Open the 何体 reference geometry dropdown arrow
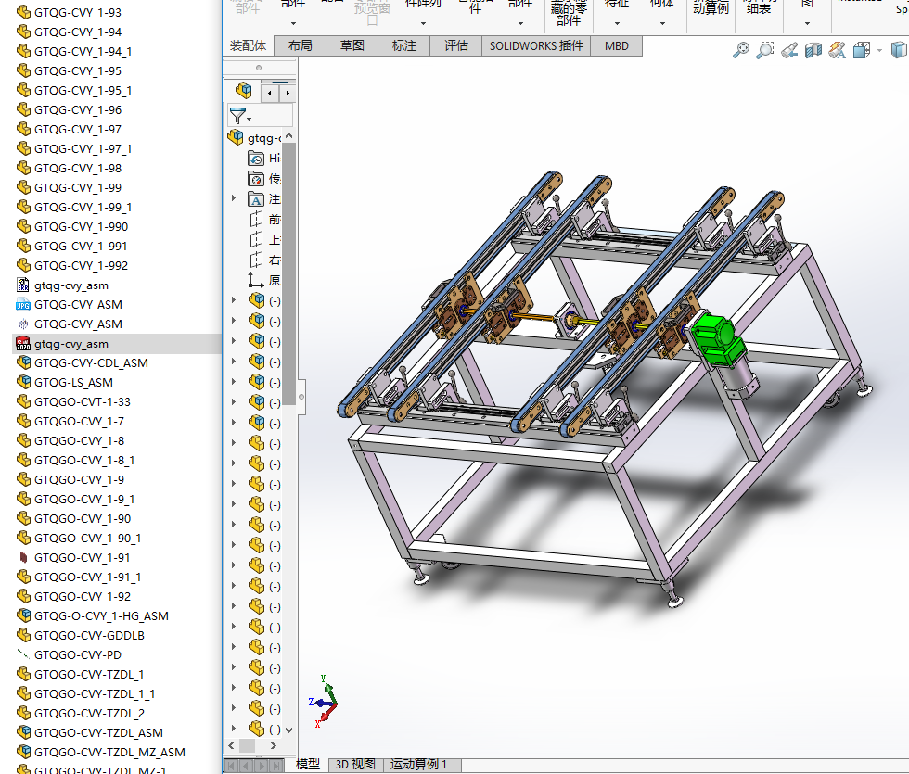Viewport: 909px width, 774px height. click(x=662, y=24)
